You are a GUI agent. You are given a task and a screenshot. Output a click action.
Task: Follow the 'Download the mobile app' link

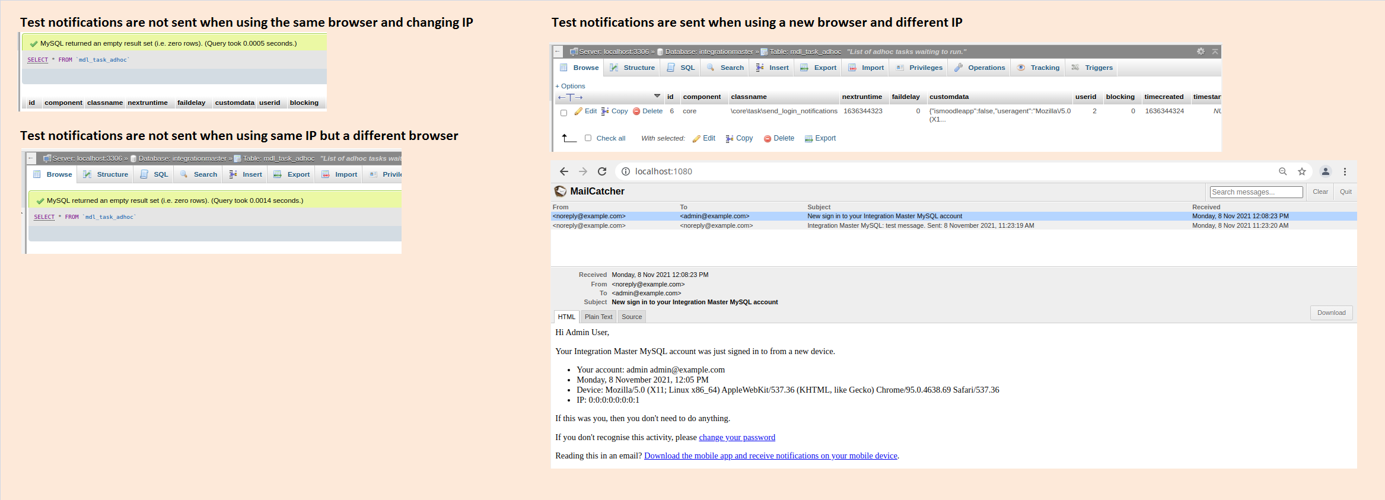pos(770,456)
